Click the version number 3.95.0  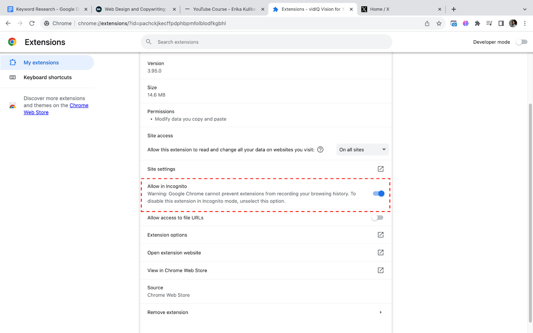point(155,71)
